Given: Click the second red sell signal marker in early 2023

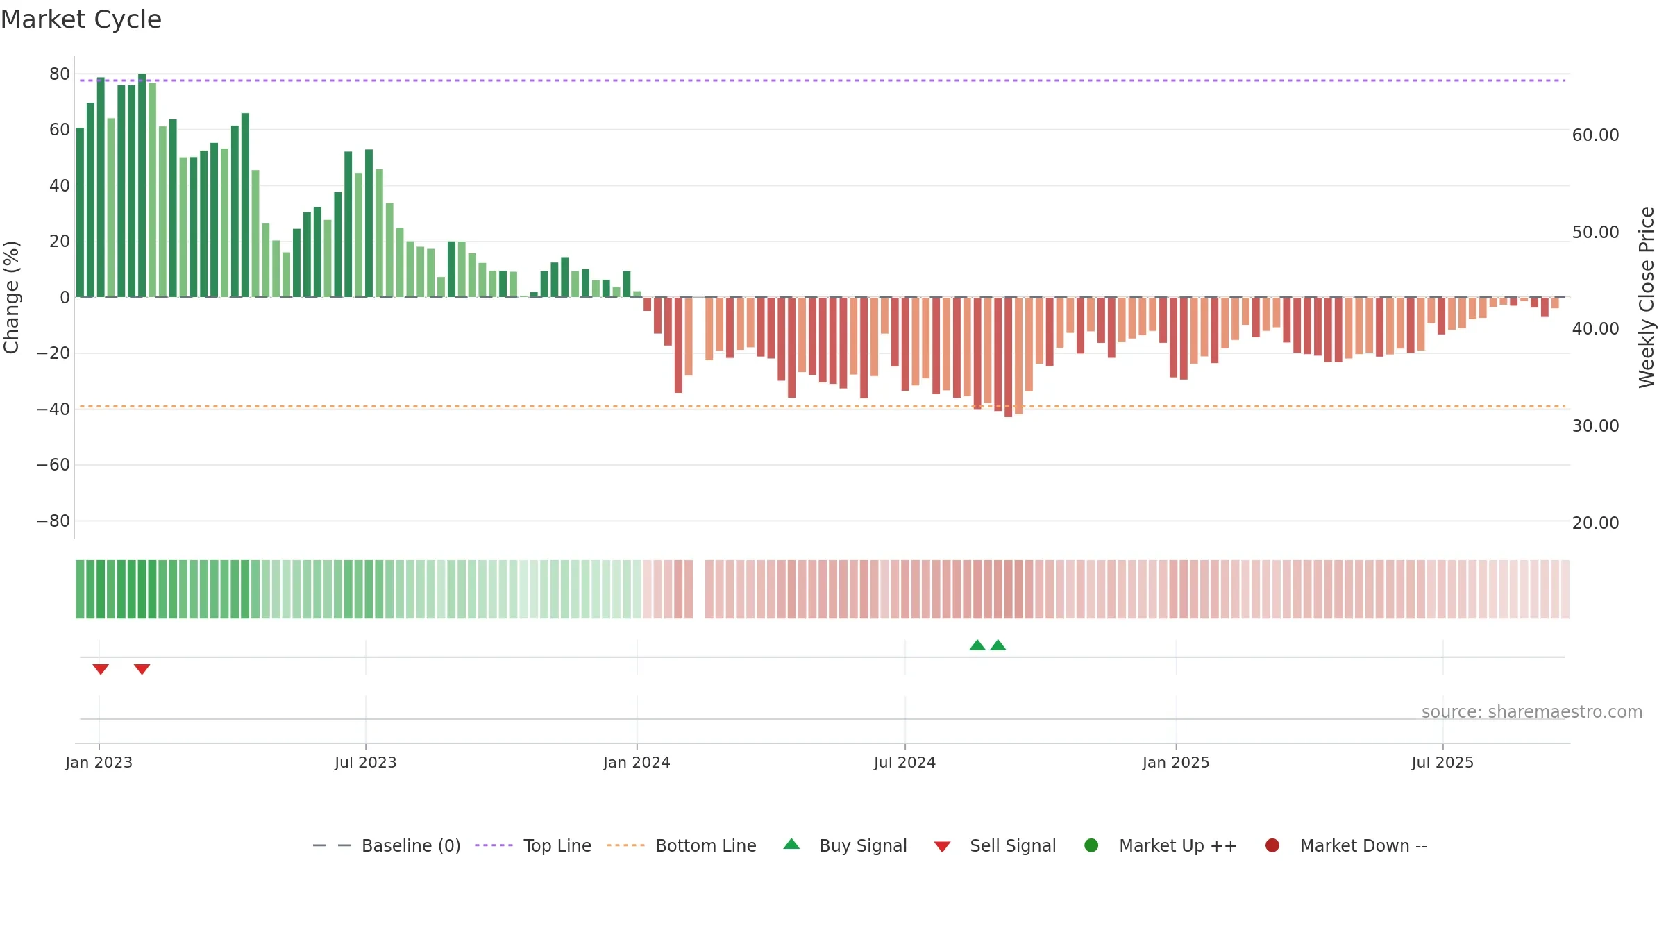Looking at the screenshot, I should click(x=142, y=669).
